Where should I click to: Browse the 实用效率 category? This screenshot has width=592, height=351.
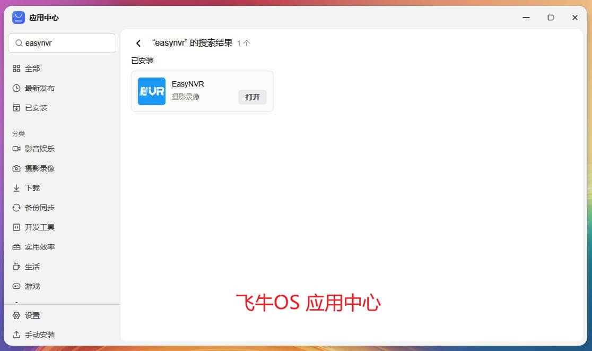click(x=40, y=247)
